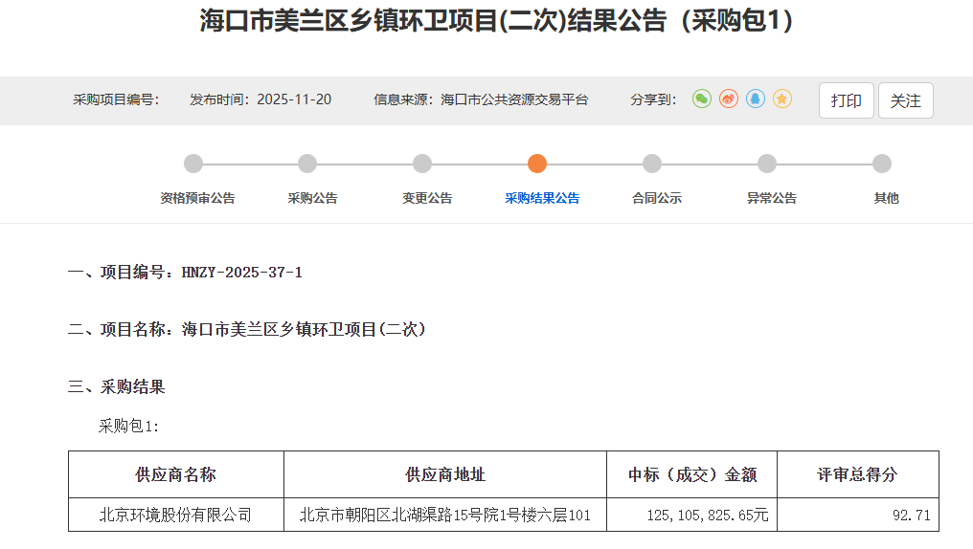Select the 合同公示 step label
Image resolution: width=973 pixels, height=549 pixels.
[x=657, y=199]
